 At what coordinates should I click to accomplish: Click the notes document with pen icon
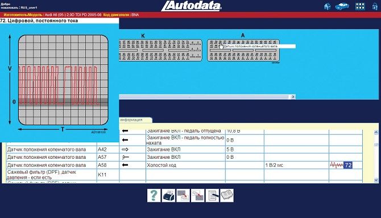(212, 195)
